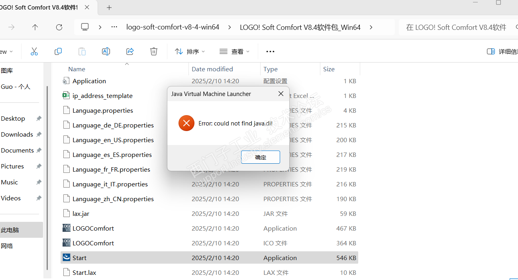Click the Date modified column header
The image size is (518, 280).
212,69
